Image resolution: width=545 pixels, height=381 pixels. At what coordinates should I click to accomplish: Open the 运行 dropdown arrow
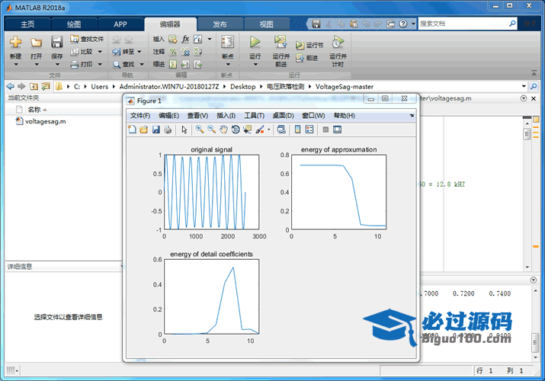[x=255, y=64]
